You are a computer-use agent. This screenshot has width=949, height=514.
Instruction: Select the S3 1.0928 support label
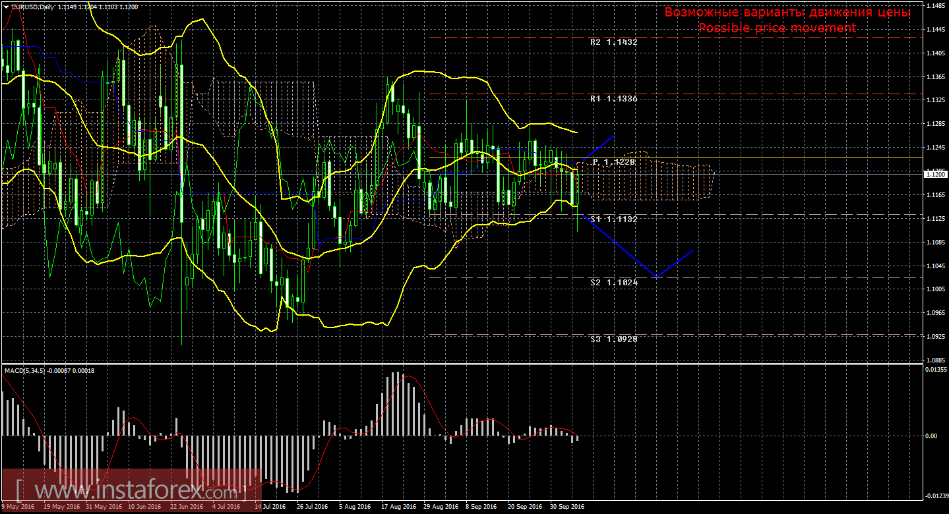[x=614, y=339]
